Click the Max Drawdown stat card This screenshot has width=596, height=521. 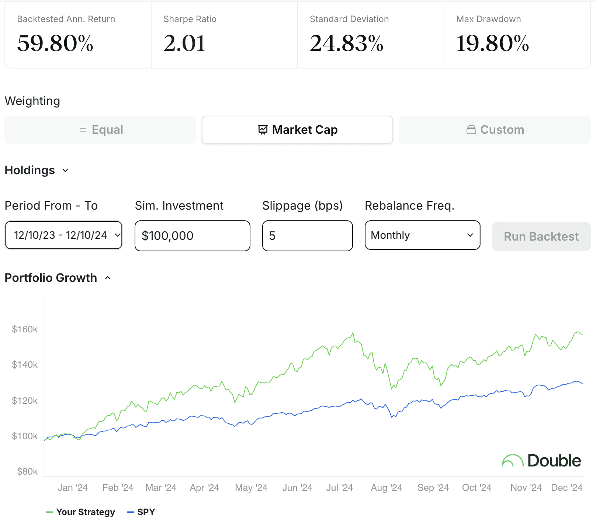click(517, 35)
